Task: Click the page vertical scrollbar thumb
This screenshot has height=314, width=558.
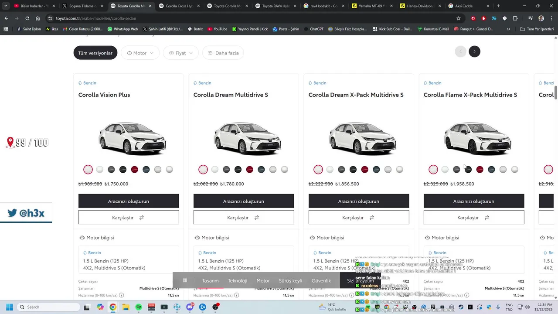Action: pos(556,92)
